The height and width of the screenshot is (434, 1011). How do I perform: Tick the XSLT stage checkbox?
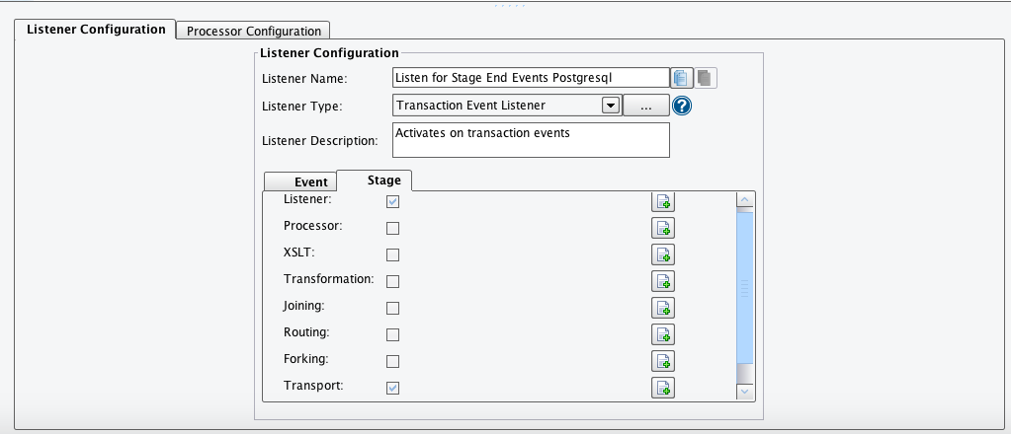tap(392, 254)
